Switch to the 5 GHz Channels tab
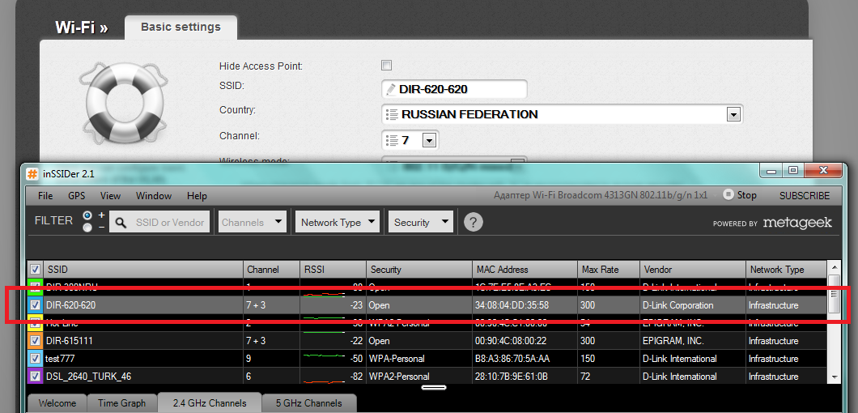 coord(308,403)
